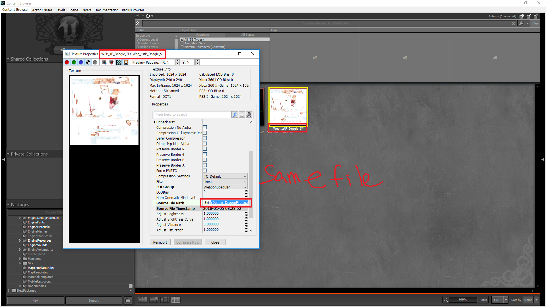Open the Levels tab
The image size is (546, 307).
coord(60,10)
